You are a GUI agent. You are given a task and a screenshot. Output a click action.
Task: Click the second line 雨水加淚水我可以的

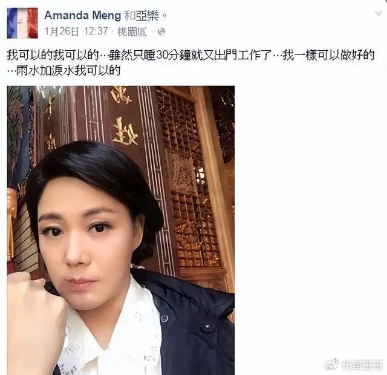click(63, 71)
